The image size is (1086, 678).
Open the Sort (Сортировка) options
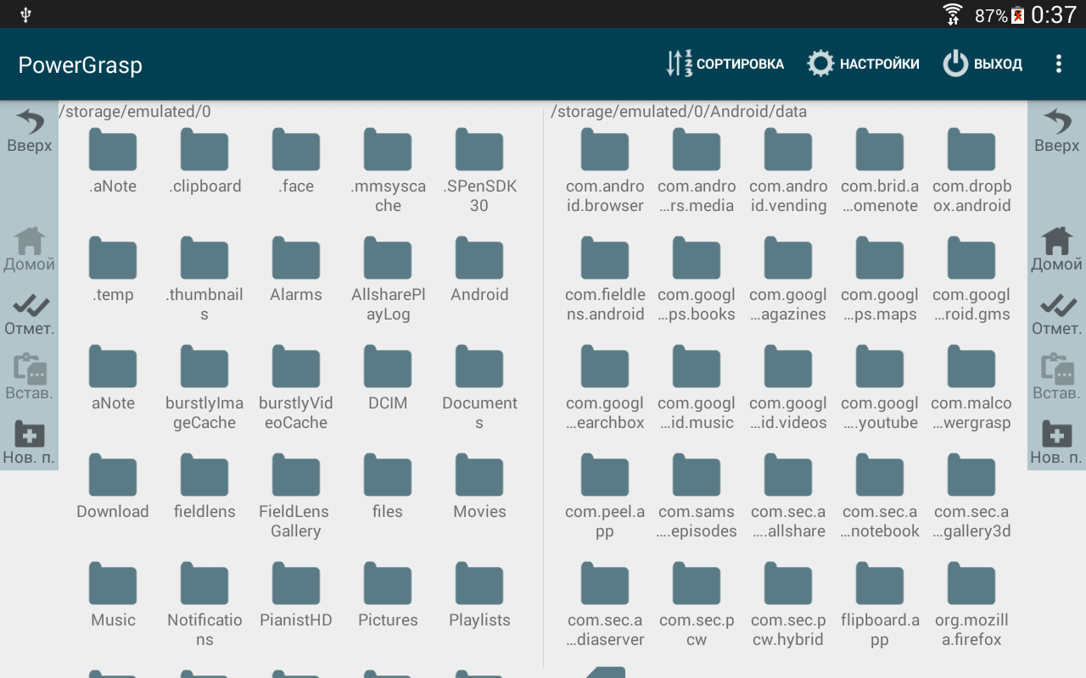point(725,64)
